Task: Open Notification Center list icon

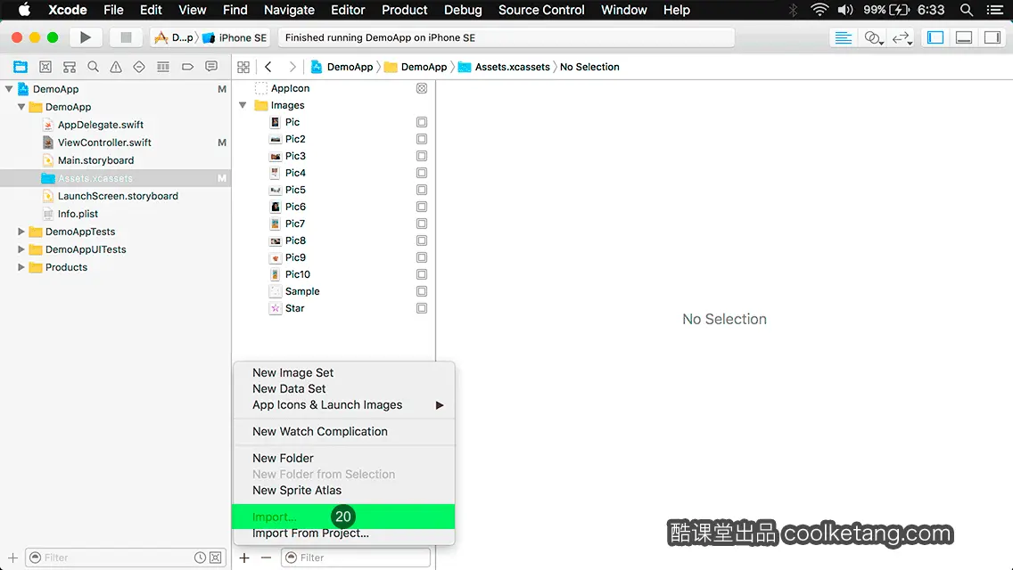Action: tap(995, 10)
